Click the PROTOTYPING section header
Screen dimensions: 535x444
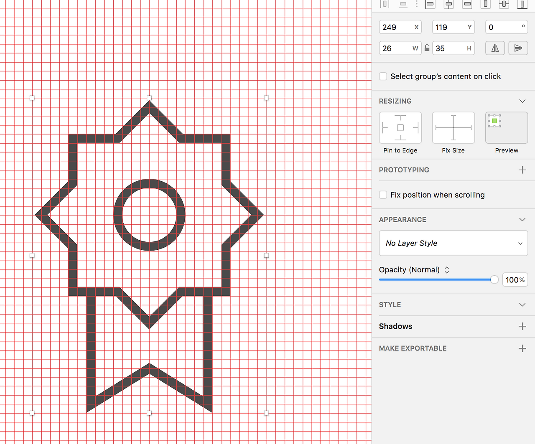pos(404,170)
